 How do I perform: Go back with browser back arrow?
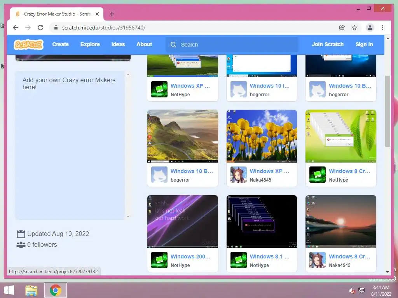[16, 28]
